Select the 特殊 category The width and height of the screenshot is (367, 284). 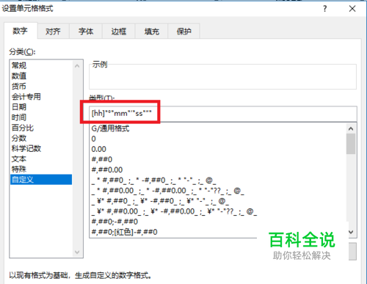pyautogui.click(x=41, y=169)
